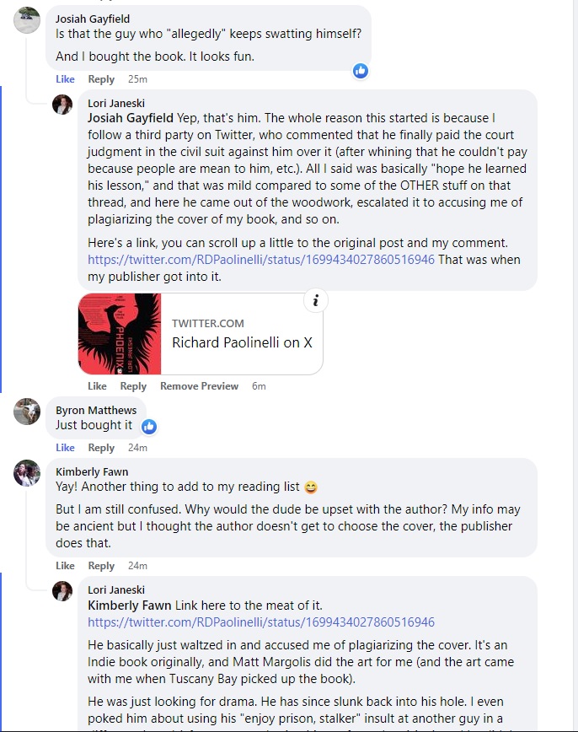Open the info icon on link preview
The height and width of the screenshot is (732, 578).
click(x=315, y=301)
